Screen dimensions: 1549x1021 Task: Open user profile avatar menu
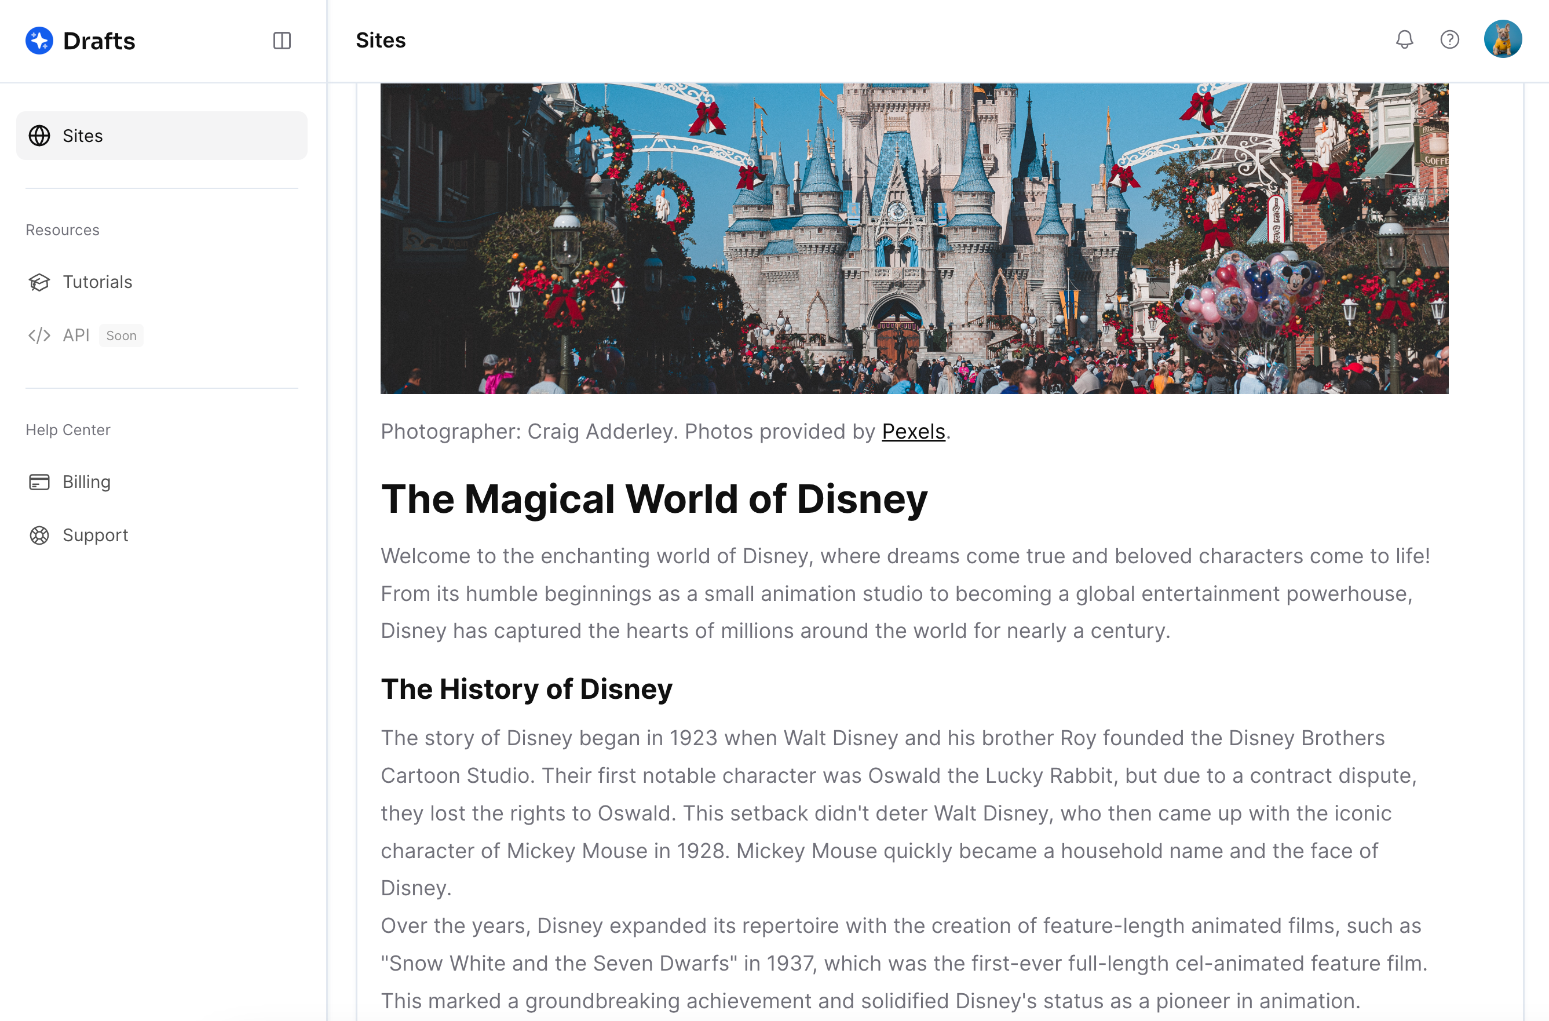tap(1503, 39)
